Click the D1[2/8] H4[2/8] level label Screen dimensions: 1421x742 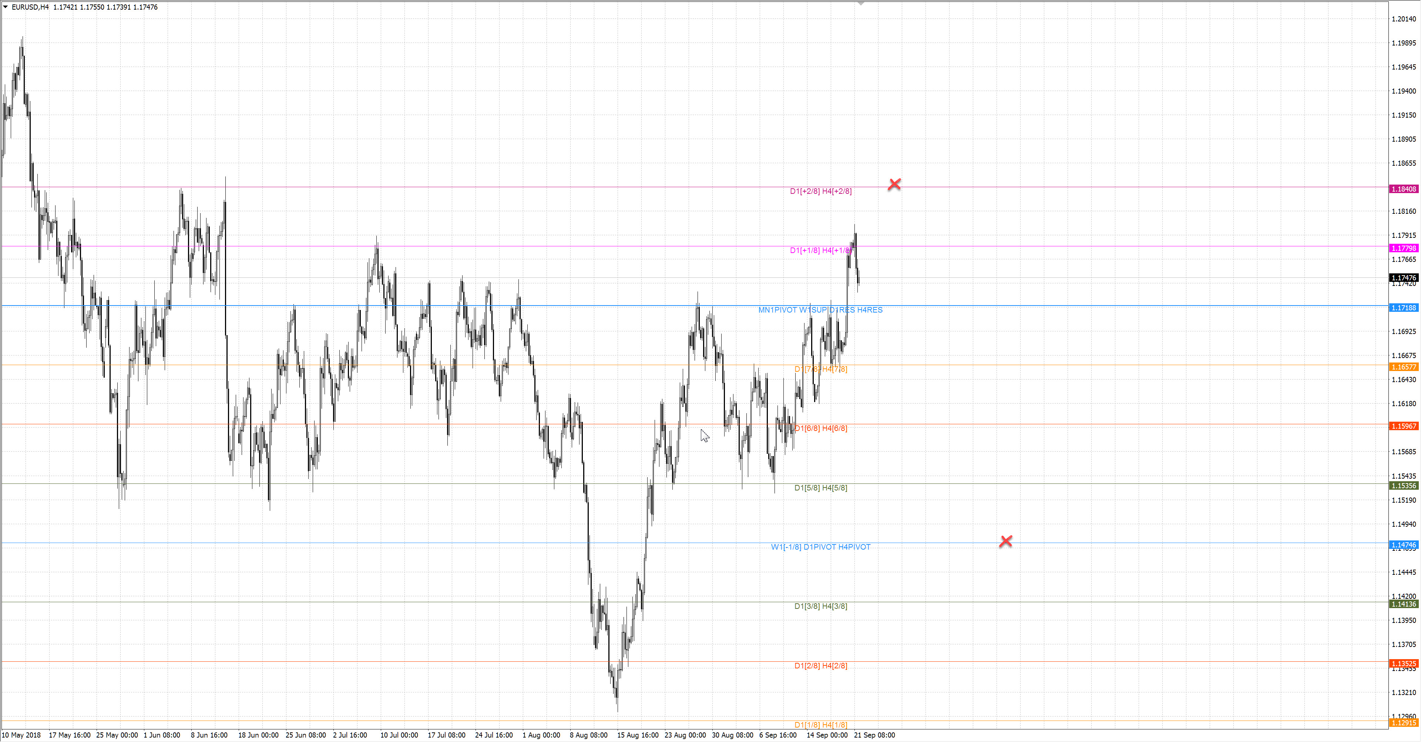(x=820, y=666)
